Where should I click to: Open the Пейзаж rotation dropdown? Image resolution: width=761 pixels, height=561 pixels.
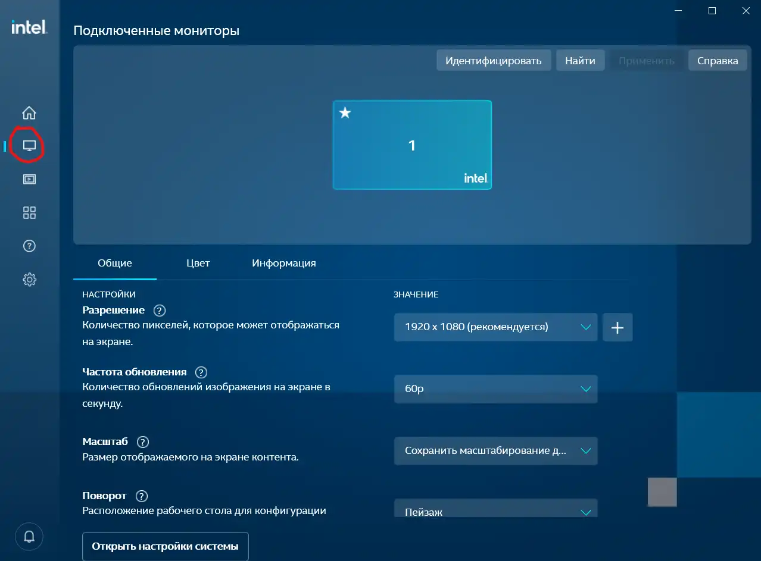[495, 509]
